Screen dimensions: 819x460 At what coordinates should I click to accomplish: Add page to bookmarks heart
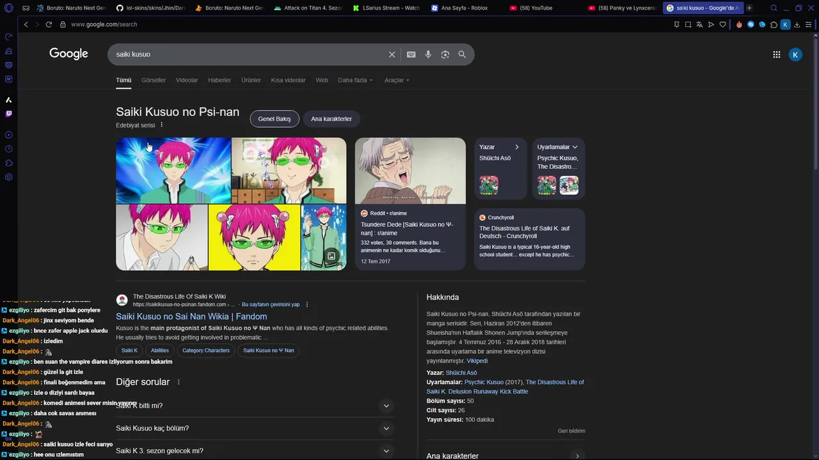click(x=723, y=24)
